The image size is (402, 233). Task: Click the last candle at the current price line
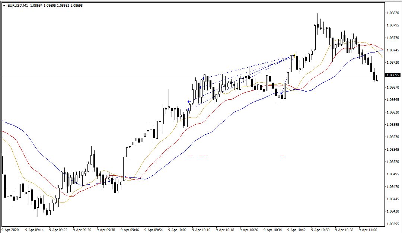pyautogui.click(x=377, y=78)
